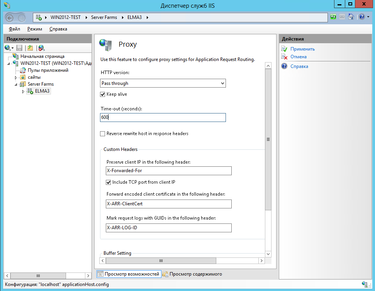The image size is (375, 291).
Task: Click the Отмена action link
Action: pos(299,57)
